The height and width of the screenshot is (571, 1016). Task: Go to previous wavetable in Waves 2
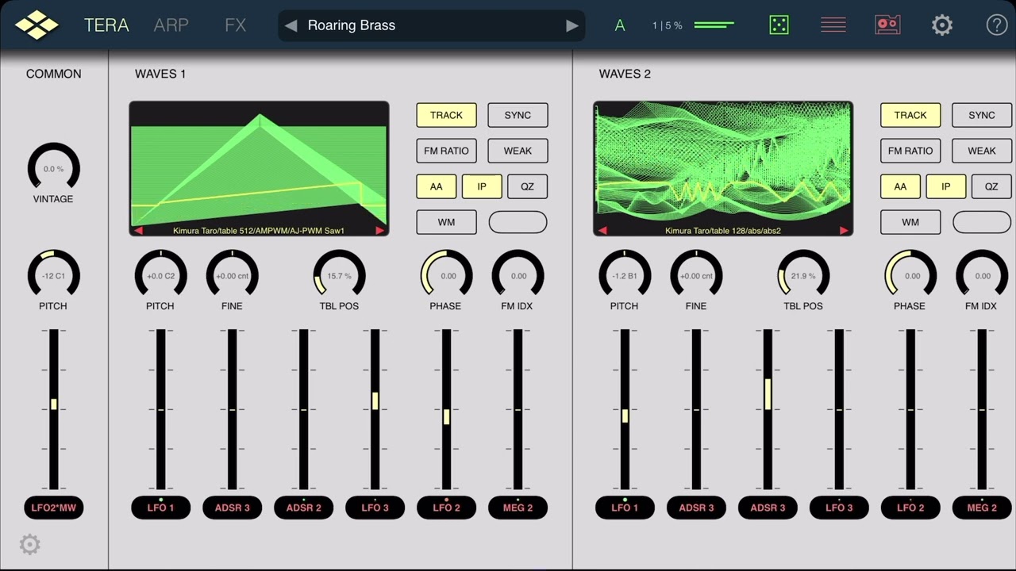tap(602, 231)
